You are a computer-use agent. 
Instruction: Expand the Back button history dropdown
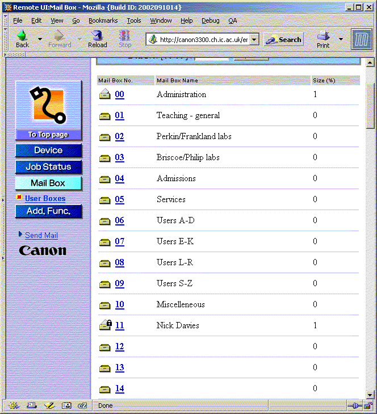(x=40, y=39)
